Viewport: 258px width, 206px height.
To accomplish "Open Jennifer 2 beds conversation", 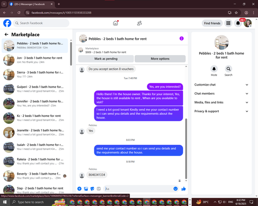I will tap(35, 104).
